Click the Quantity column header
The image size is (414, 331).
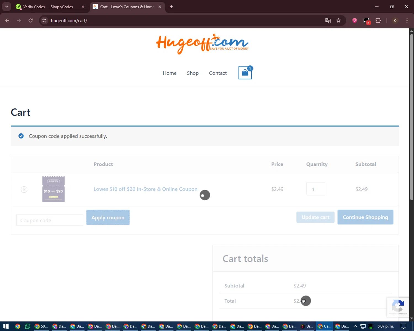pyautogui.click(x=317, y=164)
